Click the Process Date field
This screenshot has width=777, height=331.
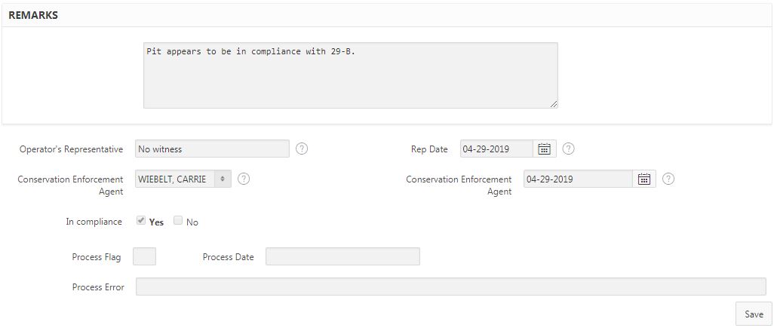coord(342,256)
